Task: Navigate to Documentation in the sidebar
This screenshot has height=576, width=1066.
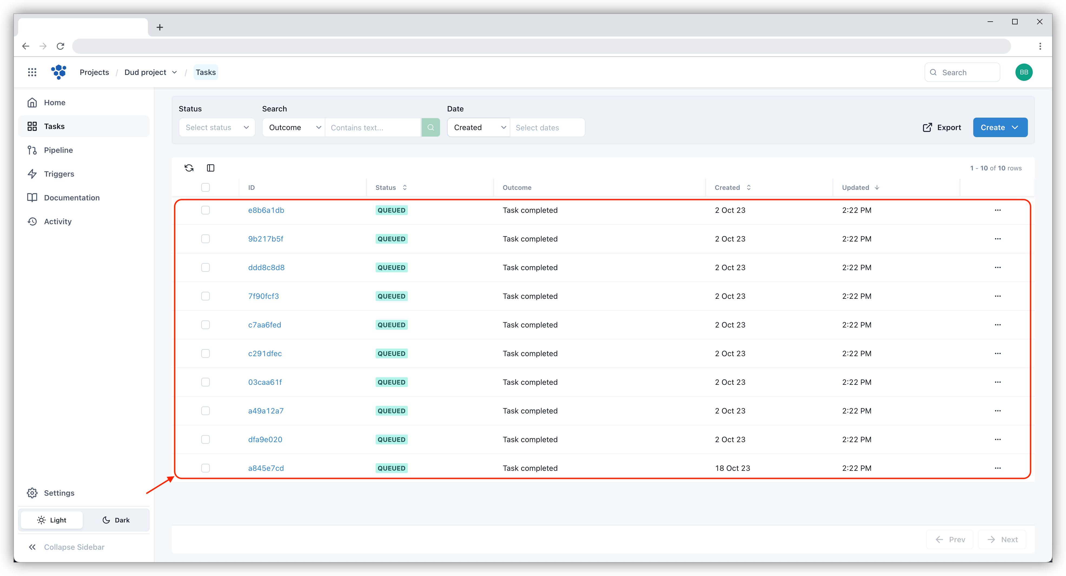Action: pos(72,197)
